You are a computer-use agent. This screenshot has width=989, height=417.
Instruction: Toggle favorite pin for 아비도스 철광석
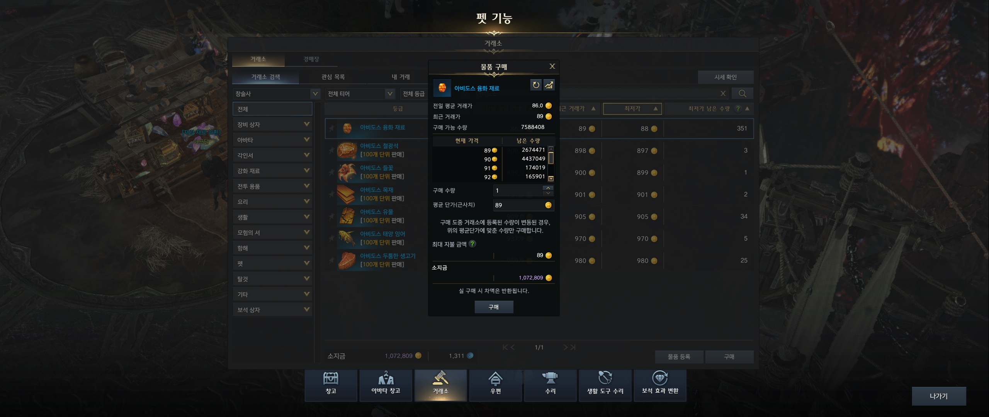[331, 150]
